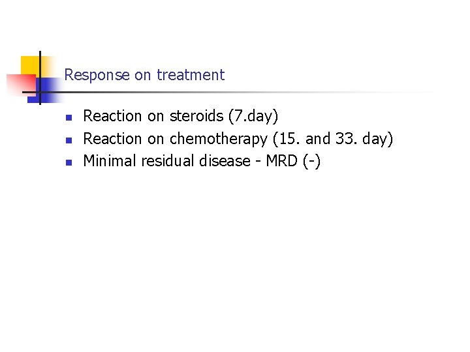The image size is (470, 352).
Task: Click 'MRD (-)' text in third bullet
Action: tap(292, 161)
